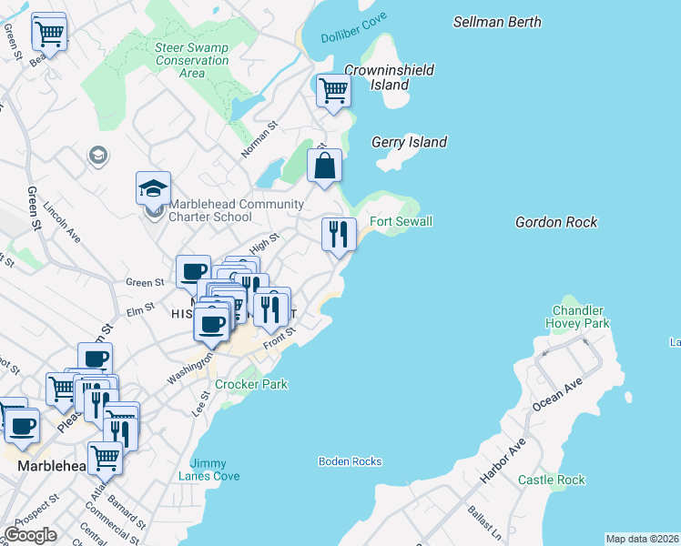Select the Castle Rock label

[552, 480]
